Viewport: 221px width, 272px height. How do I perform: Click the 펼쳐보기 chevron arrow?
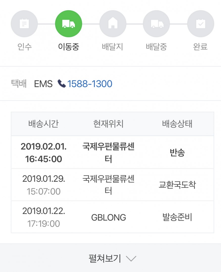pyautogui.click(x=131, y=259)
